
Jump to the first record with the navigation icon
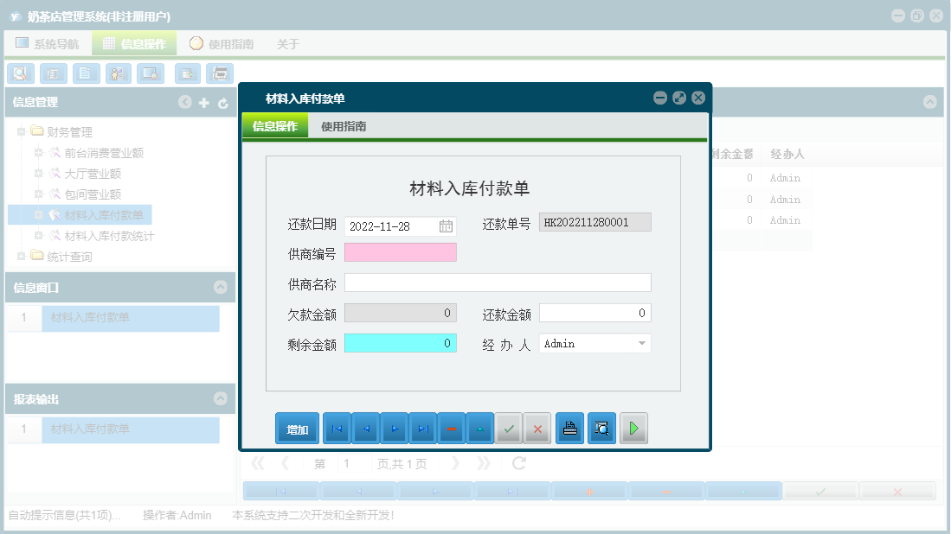pos(337,428)
